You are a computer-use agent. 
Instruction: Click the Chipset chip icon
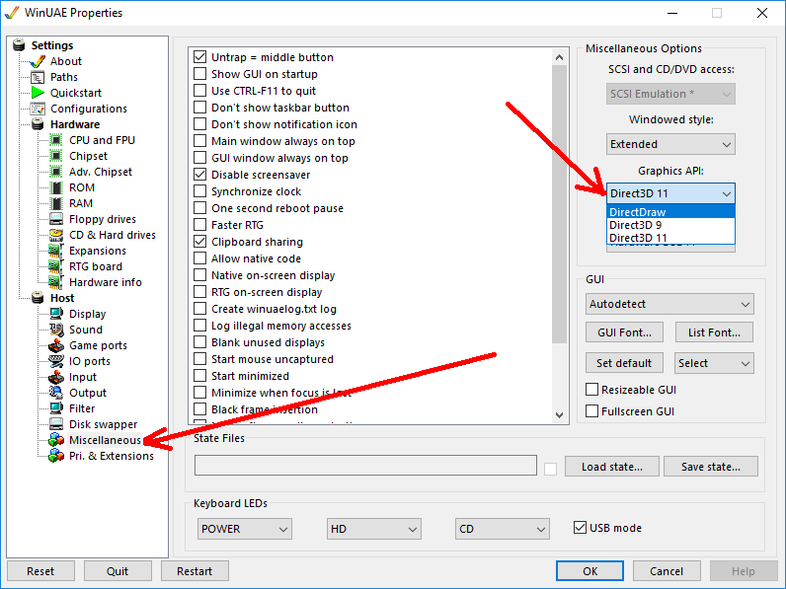click(56, 156)
